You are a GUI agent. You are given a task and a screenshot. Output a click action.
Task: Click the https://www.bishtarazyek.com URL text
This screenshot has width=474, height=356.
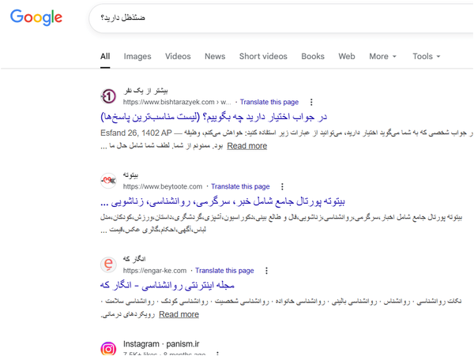tap(169, 102)
